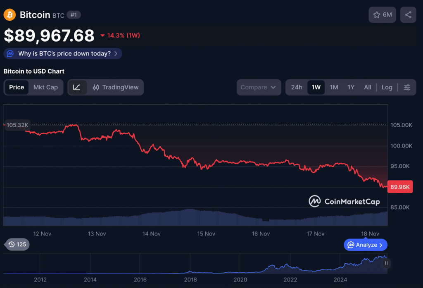Open the 14.3% (1W) change indicator
This screenshot has height=288, width=423.
click(x=120, y=36)
